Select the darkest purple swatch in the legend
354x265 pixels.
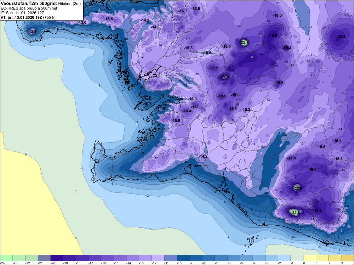tap(57, 258)
